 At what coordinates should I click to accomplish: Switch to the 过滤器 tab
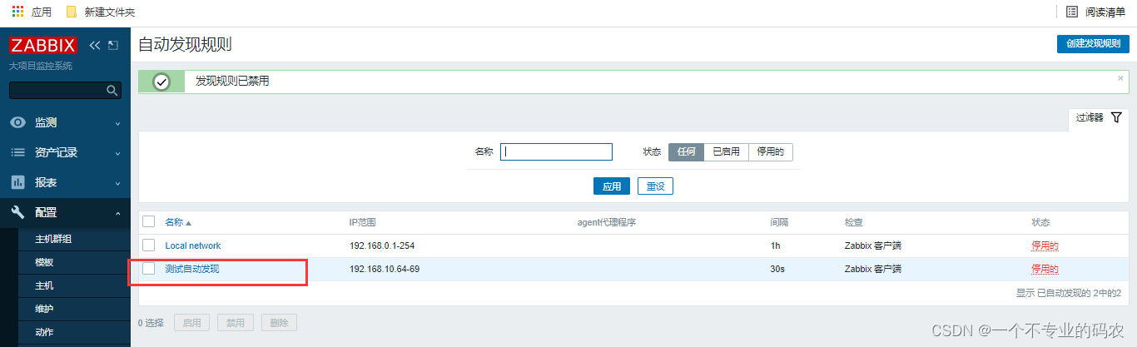(1098, 118)
